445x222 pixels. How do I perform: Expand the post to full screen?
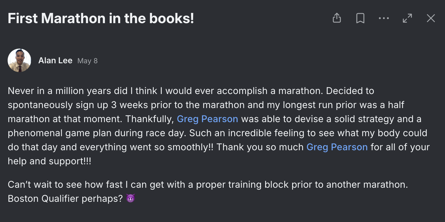click(407, 18)
